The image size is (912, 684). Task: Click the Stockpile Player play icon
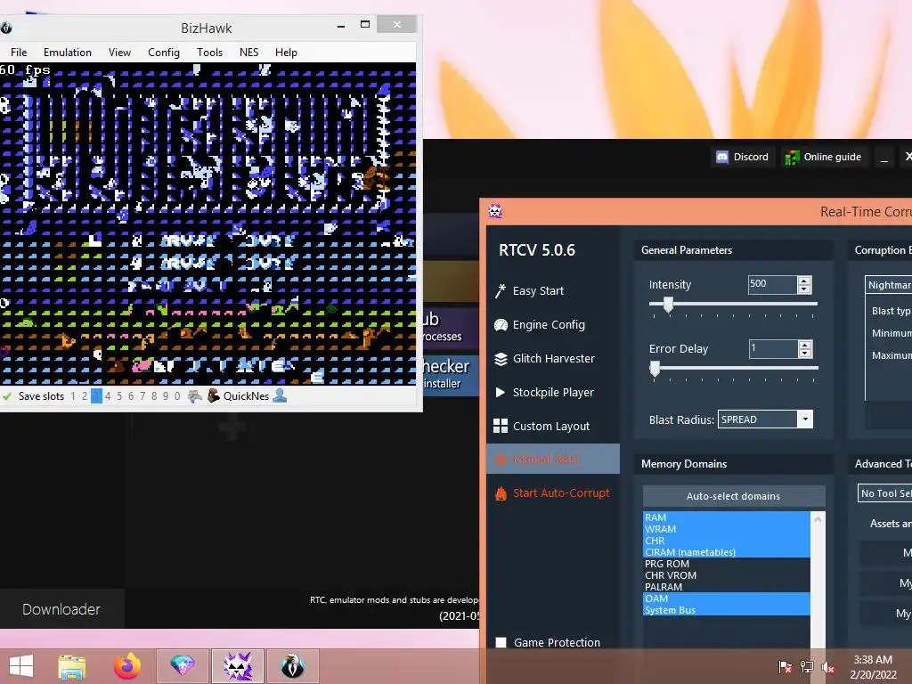click(501, 392)
